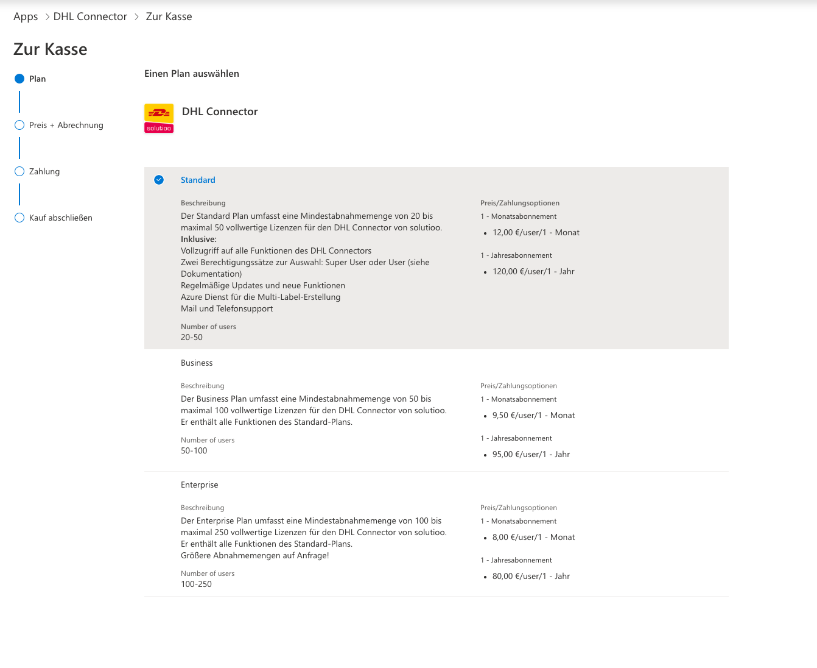Click the 'Inklusive:' bold label
Image resolution: width=817 pixels, height=668 pixels.
coord(198,239)
